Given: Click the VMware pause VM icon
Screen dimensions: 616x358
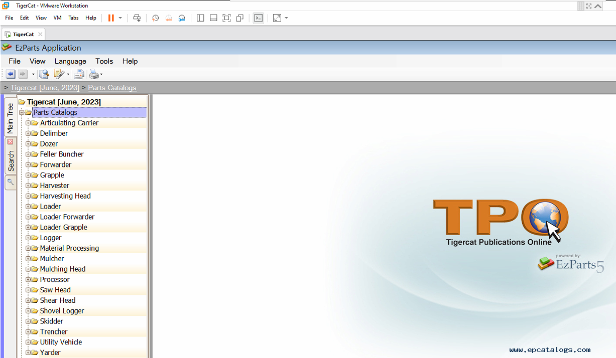Looking at the screenshot, I should (x=111, y=18).
